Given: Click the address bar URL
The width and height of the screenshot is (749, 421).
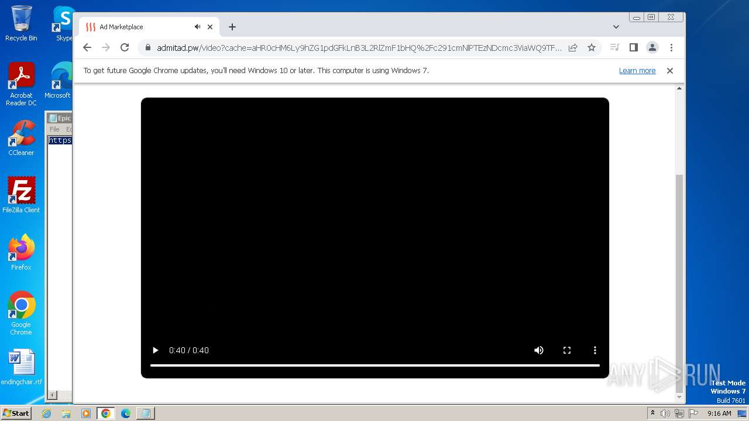Looking at the screenshot, I should [359, 48].
